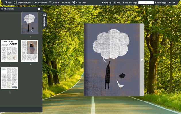Open the Social Share people icon

[74, 3]
